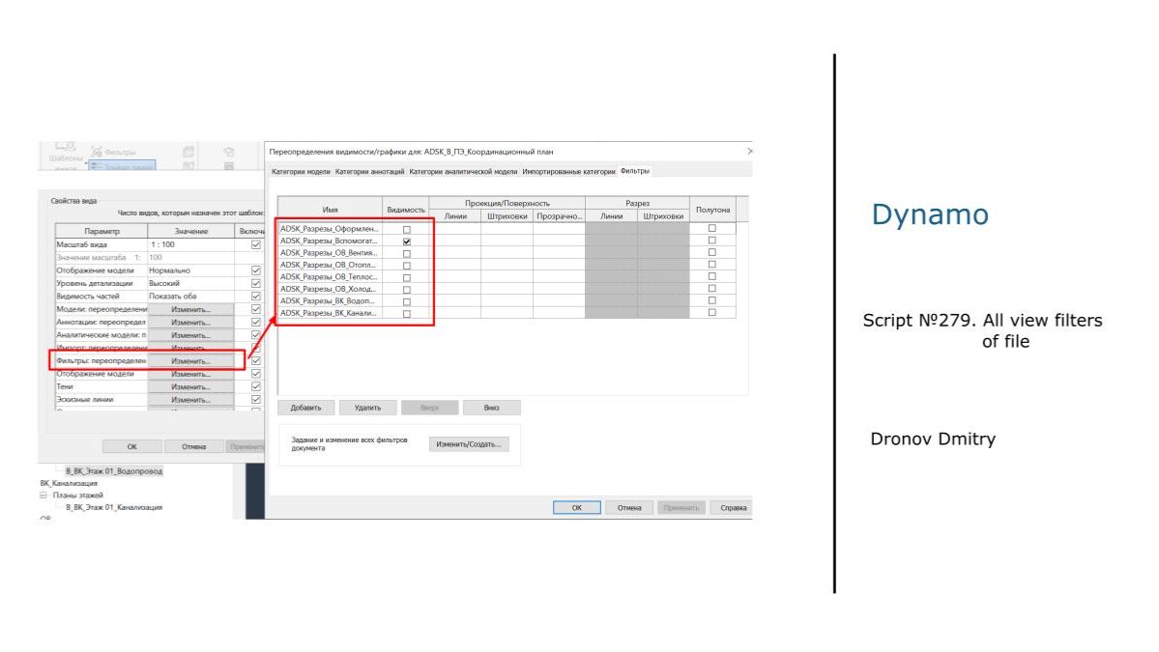
Task: Uncheck include box for Уровень детализации
Action: coord(256,284)
